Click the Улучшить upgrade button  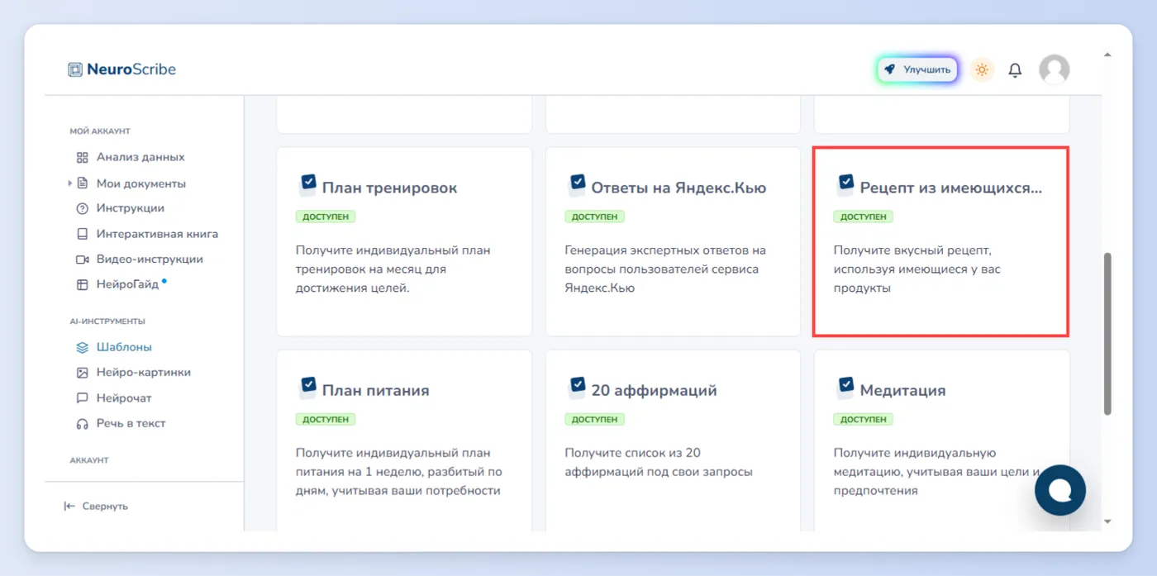coord(917,69)
